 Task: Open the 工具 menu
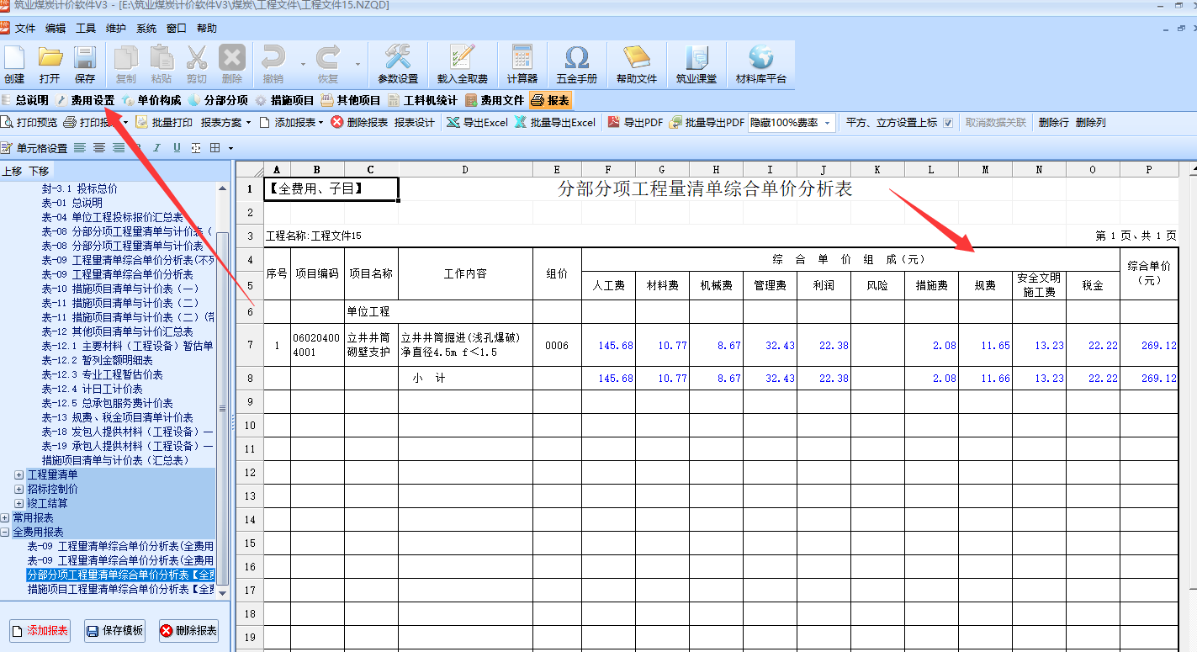(86, 29)
